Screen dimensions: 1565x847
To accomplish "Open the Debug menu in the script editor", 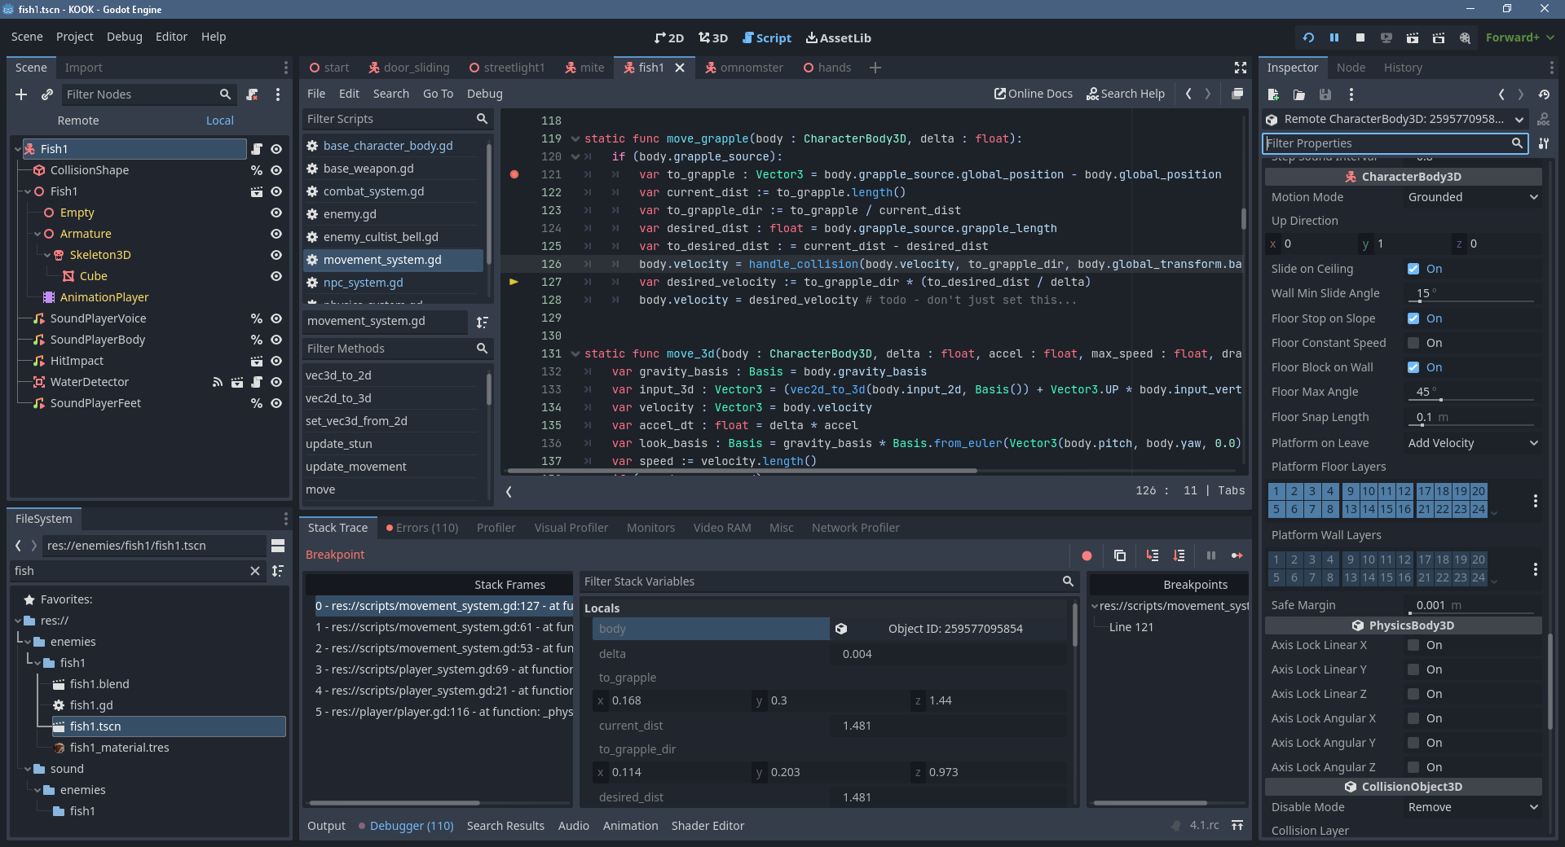I will tap(484, 94).
